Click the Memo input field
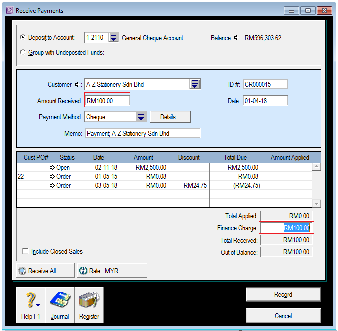338x331 pixels. click(143, 133)
